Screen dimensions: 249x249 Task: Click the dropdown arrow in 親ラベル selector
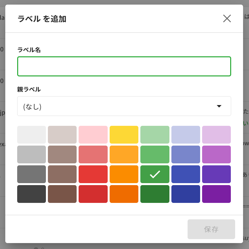coord(219,106)
